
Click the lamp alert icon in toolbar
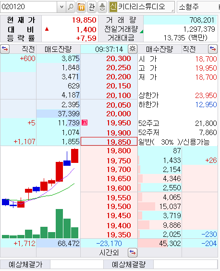[102, 7]
